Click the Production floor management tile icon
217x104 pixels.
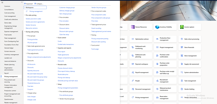pos(157,39)
